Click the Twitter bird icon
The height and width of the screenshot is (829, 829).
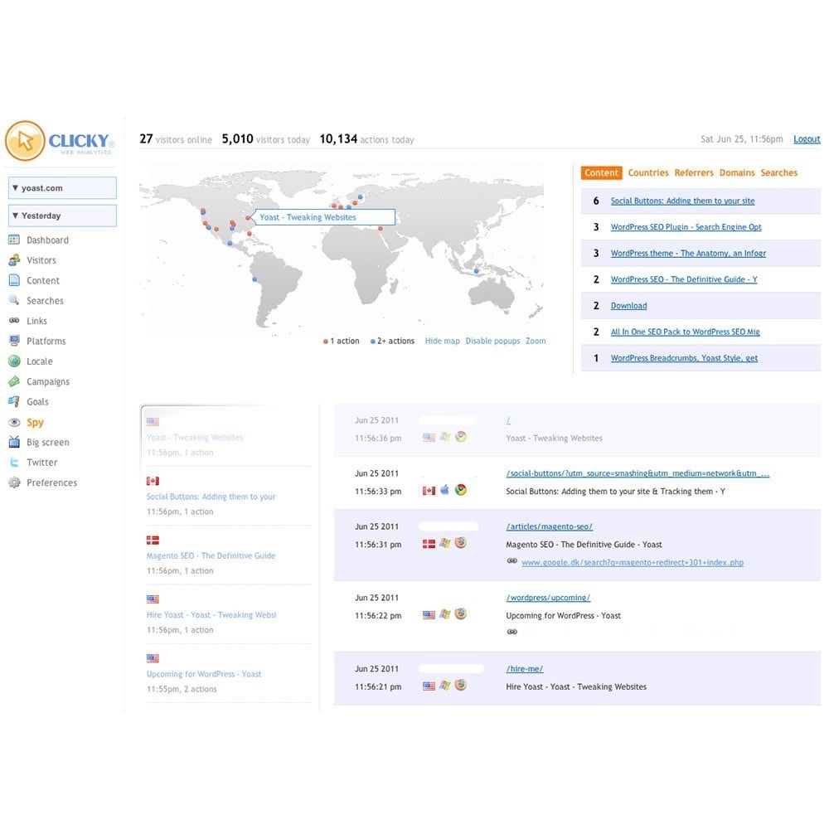pos(14,462)
